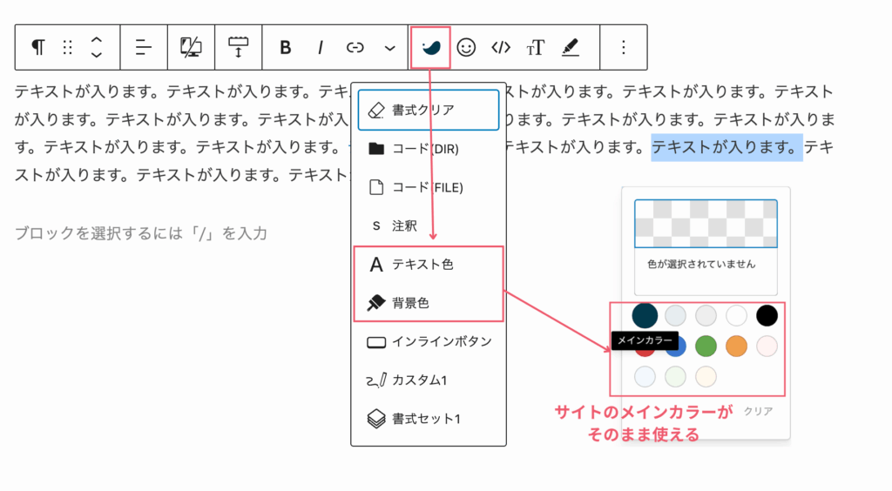
Task: Pick the pale green swatch in bottom row
Action: pyautogui.click(x=675, y=376)
